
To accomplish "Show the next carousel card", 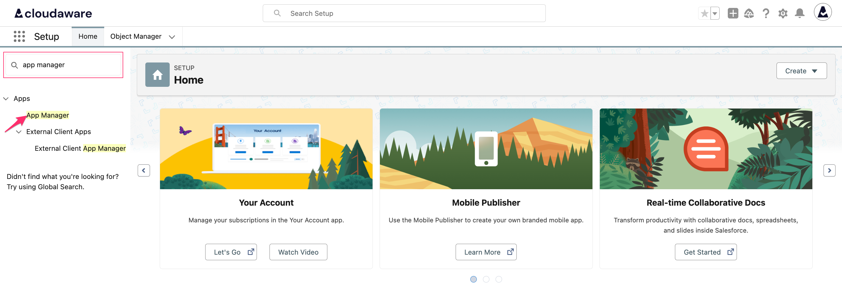I will coord(829,170).
